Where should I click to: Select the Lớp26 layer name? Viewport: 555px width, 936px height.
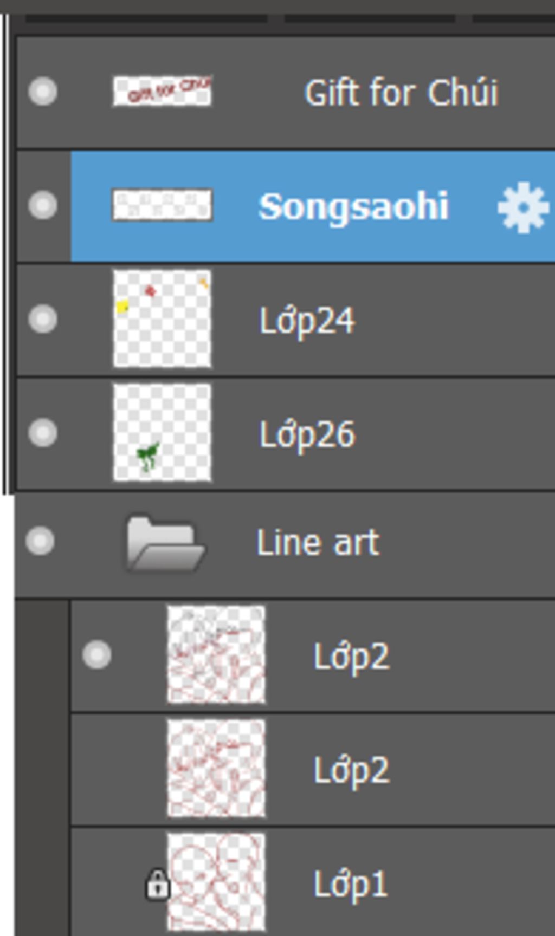[307, 435]
